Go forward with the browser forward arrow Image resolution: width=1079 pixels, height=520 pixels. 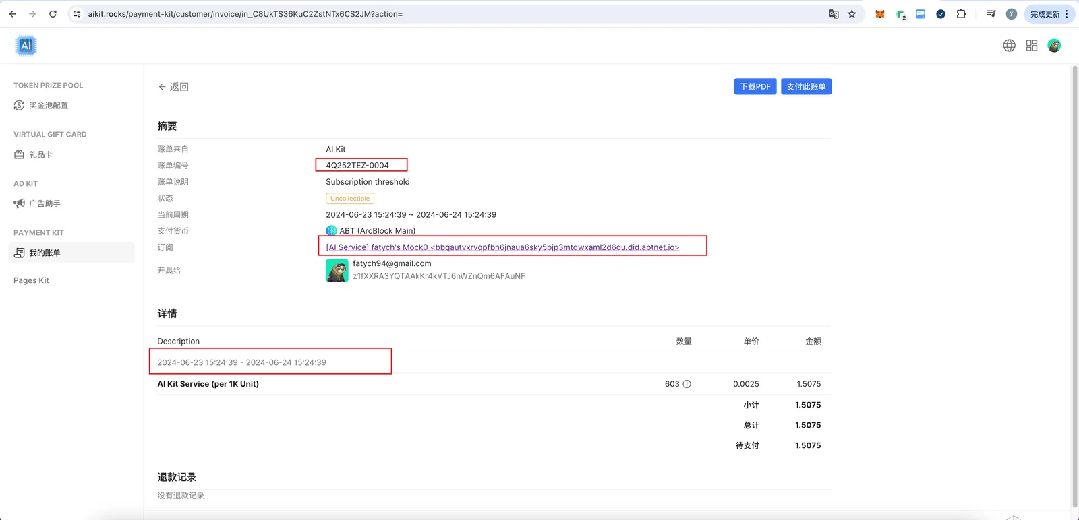tap(32, 13)
